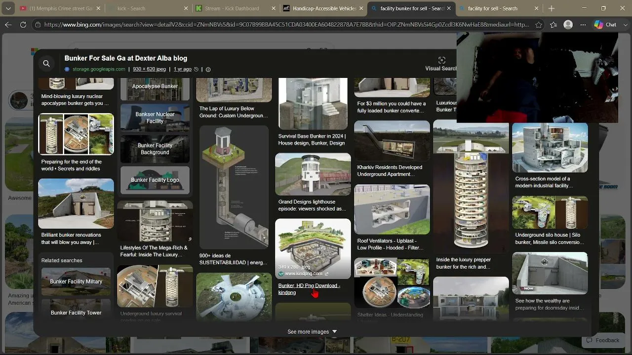Open the Inside the luxury prepper bunker image
Viewport: 632px width, 355px height.
point(471,186)
